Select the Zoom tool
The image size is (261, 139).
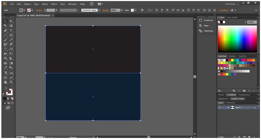[11, 82]
